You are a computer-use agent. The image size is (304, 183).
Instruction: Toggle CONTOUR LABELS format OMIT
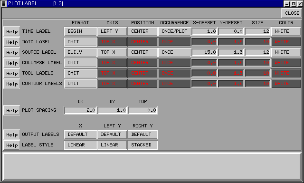[x=80, y=84]
